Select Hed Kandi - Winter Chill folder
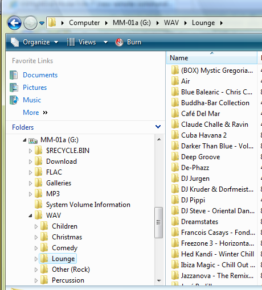The width and height of the screenshot is (262, 290). (x=218, y=254)
